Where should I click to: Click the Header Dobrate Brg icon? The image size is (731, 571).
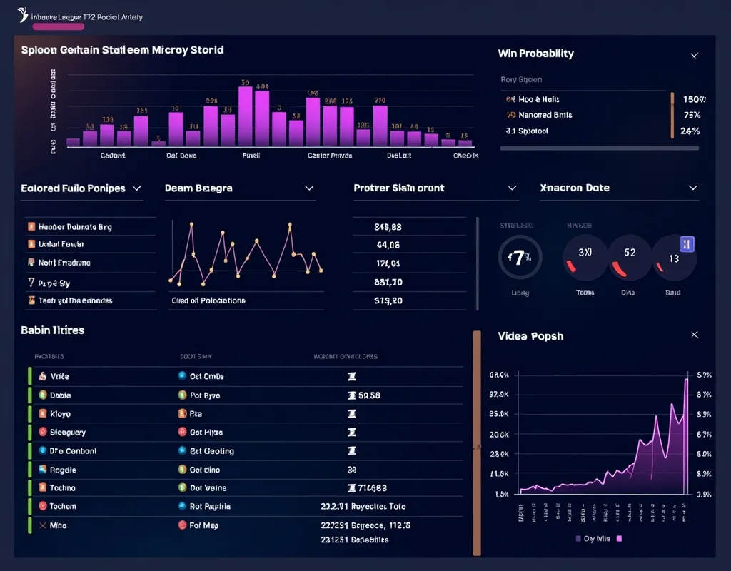point(31,226)
